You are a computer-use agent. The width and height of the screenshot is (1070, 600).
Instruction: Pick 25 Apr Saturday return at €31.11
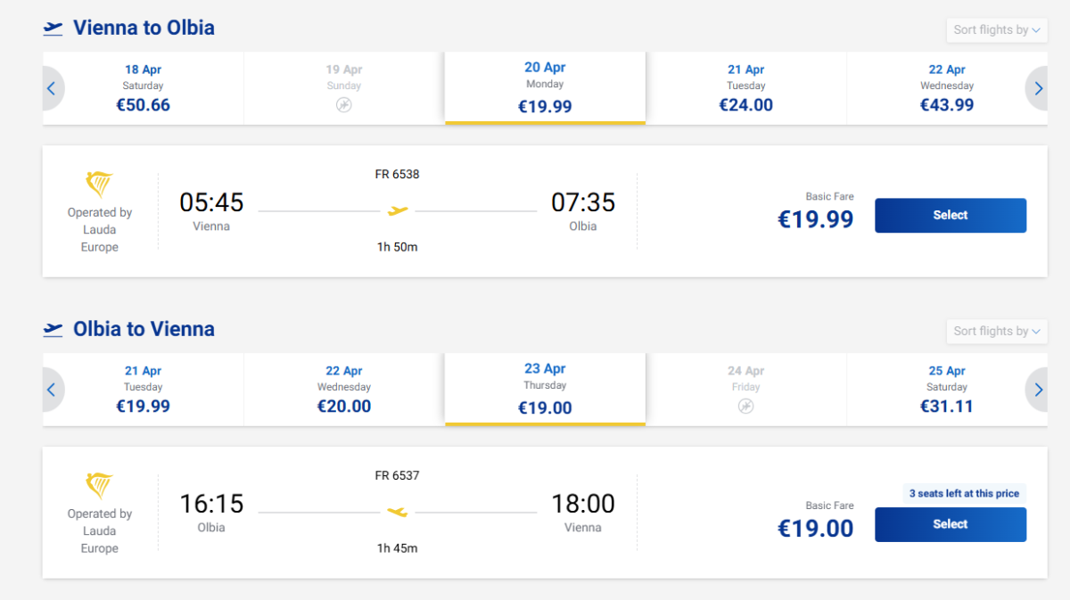click(x=947, y=389)
